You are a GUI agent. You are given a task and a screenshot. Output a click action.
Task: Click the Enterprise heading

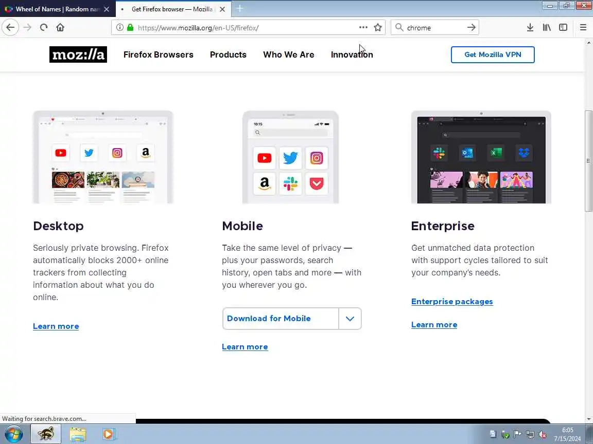443,226
